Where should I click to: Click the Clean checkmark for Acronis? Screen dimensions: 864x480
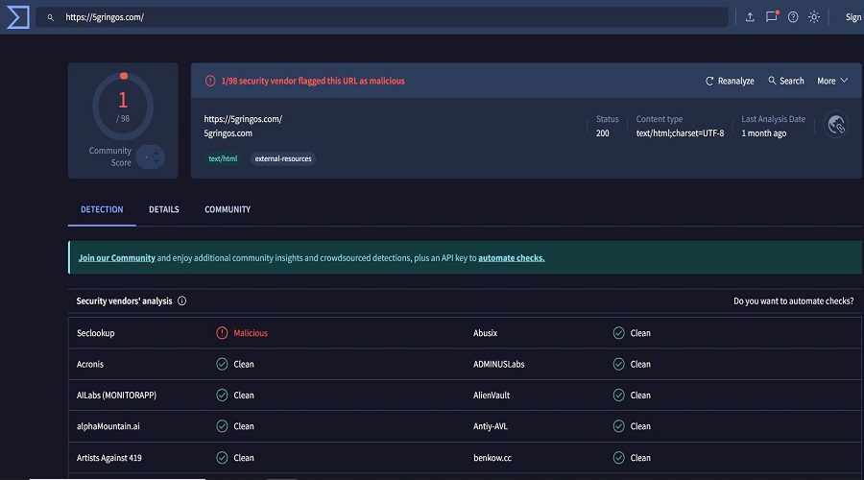tap(222, 364)
